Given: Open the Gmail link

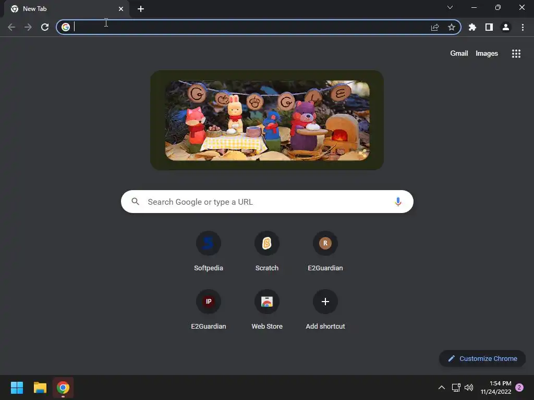Looking at the screenshot, I should 459,54.
